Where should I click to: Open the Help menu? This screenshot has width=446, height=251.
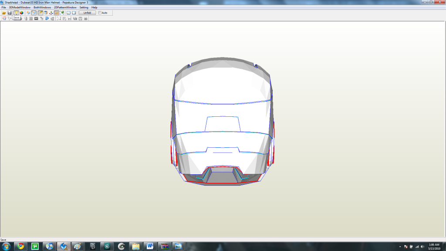94,7
